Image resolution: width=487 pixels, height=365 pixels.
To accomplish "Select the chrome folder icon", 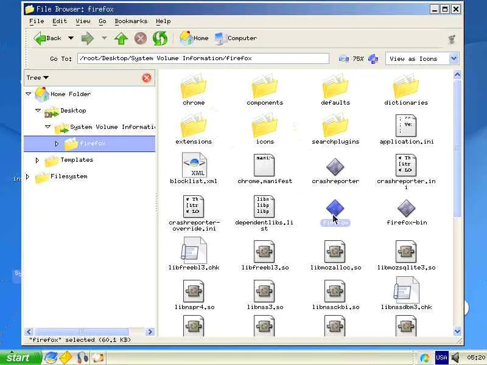I will point(194,86).
